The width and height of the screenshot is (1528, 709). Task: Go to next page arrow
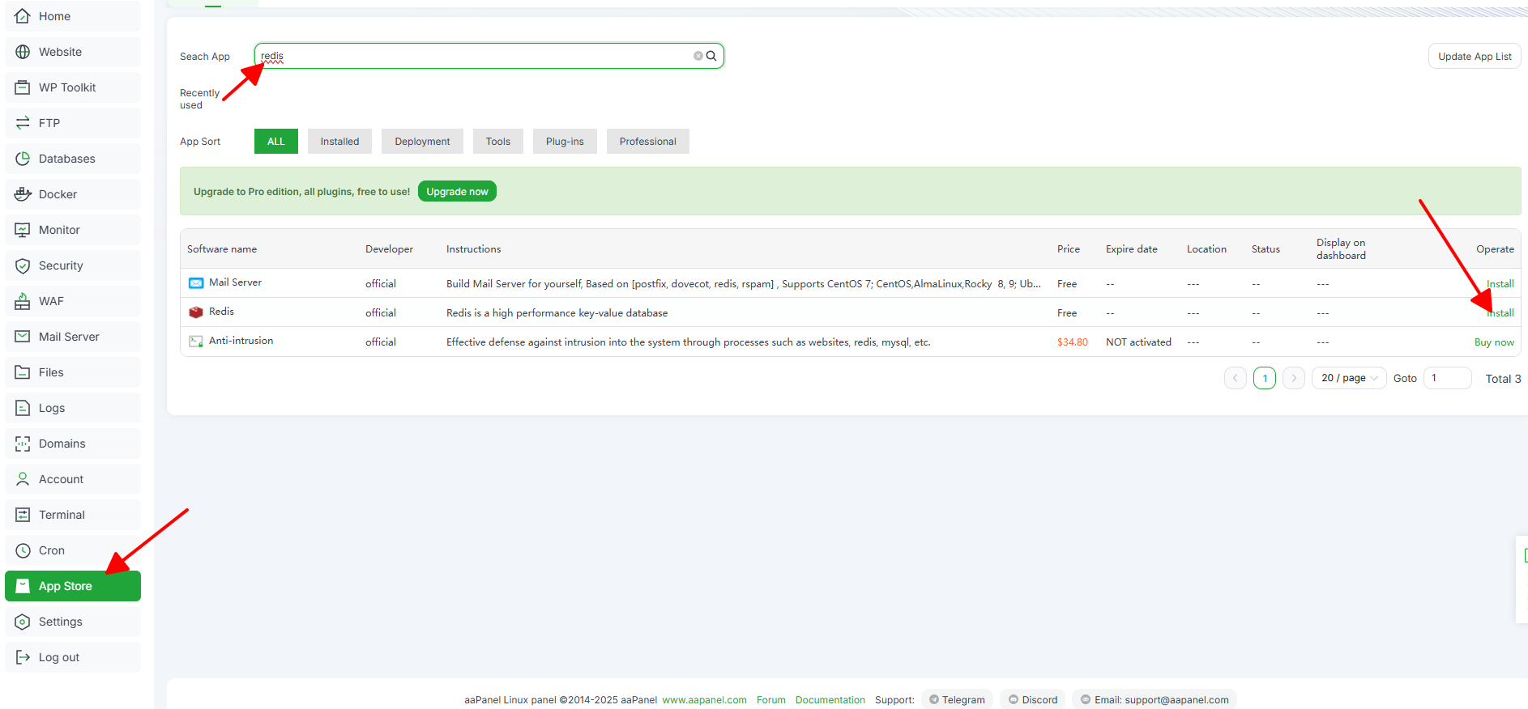tap(1293, 378)
